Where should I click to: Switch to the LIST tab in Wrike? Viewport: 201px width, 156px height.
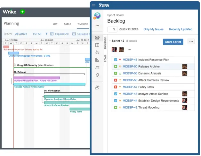click(x=55, y=24)
